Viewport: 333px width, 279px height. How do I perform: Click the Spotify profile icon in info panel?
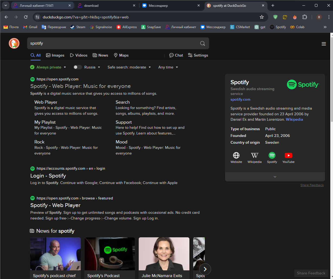272,158
